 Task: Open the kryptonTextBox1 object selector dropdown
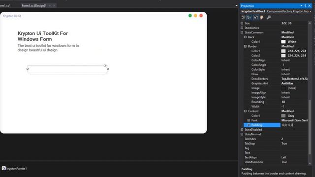pos(311,11)
